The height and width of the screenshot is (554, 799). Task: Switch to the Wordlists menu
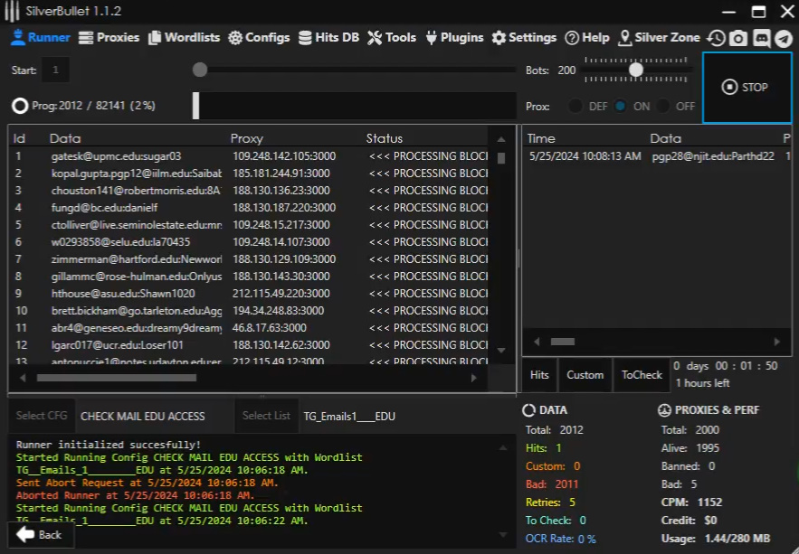point(185,38)
